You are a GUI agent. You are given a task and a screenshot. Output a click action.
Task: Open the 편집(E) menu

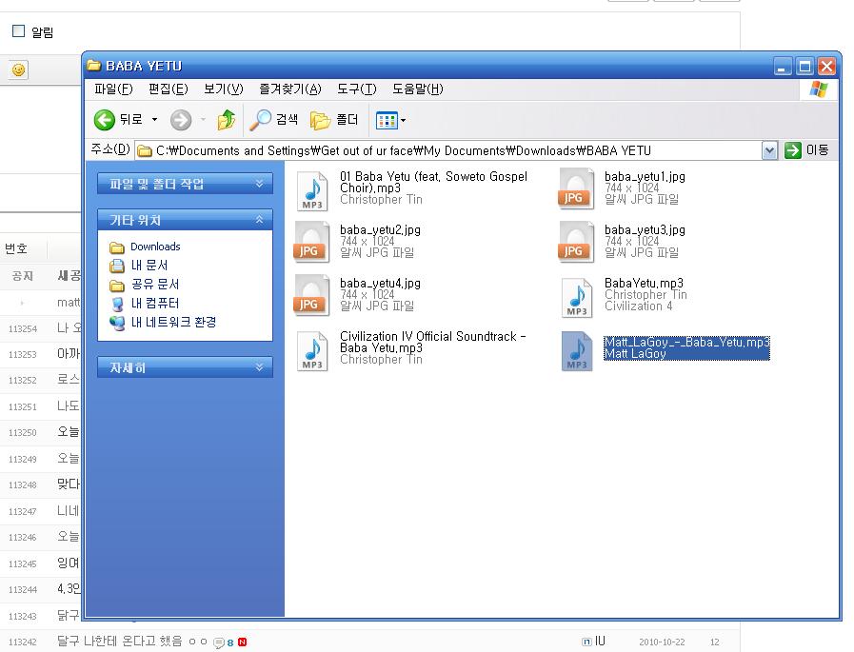[169, 89]
